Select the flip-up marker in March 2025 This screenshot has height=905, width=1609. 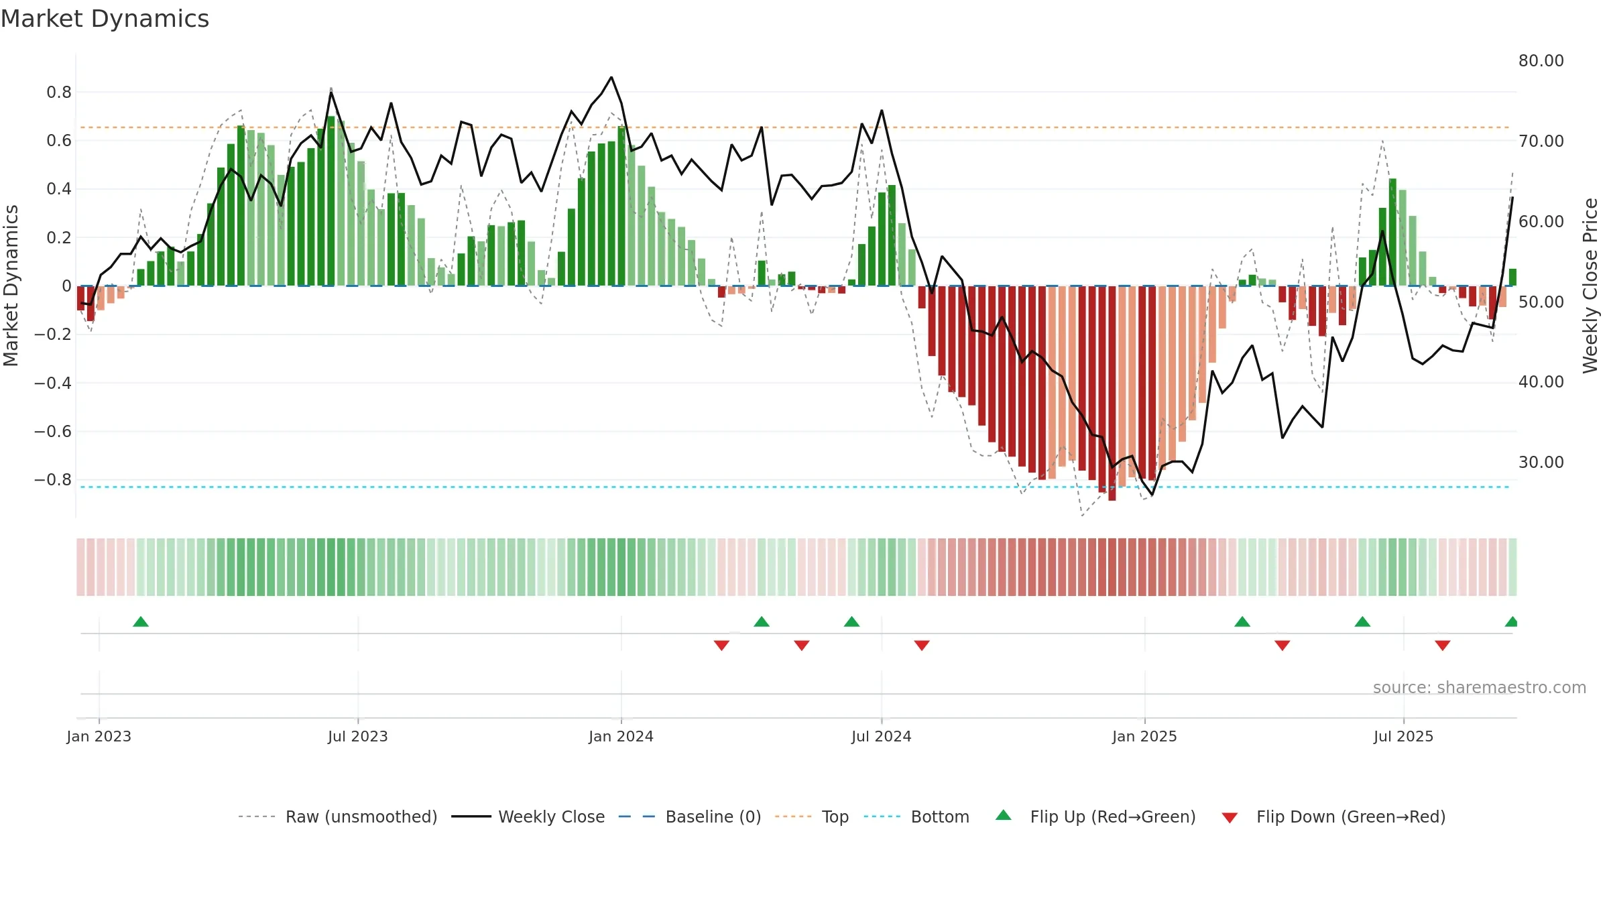coord(1242,621)
